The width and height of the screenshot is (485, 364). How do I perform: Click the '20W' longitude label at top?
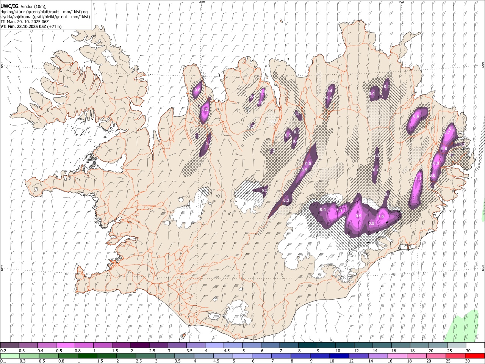(x=202, y=2)
